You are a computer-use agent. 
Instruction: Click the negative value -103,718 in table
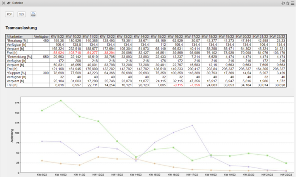click(73, 52)
